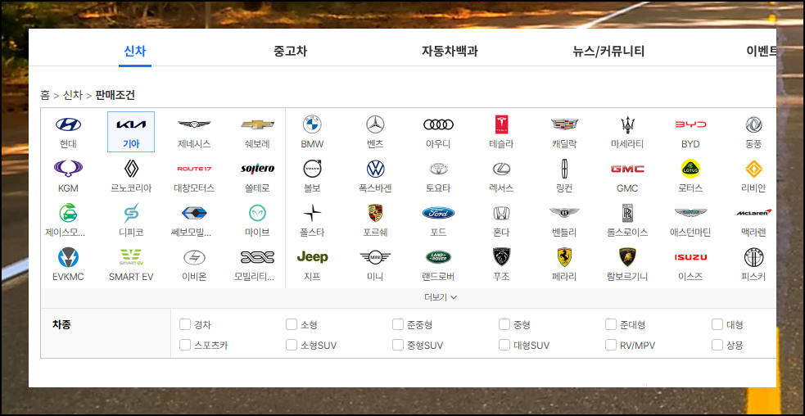The image size is (805, 416).
Task: Tick the 소형 checkbox
Action: point(291,324)
